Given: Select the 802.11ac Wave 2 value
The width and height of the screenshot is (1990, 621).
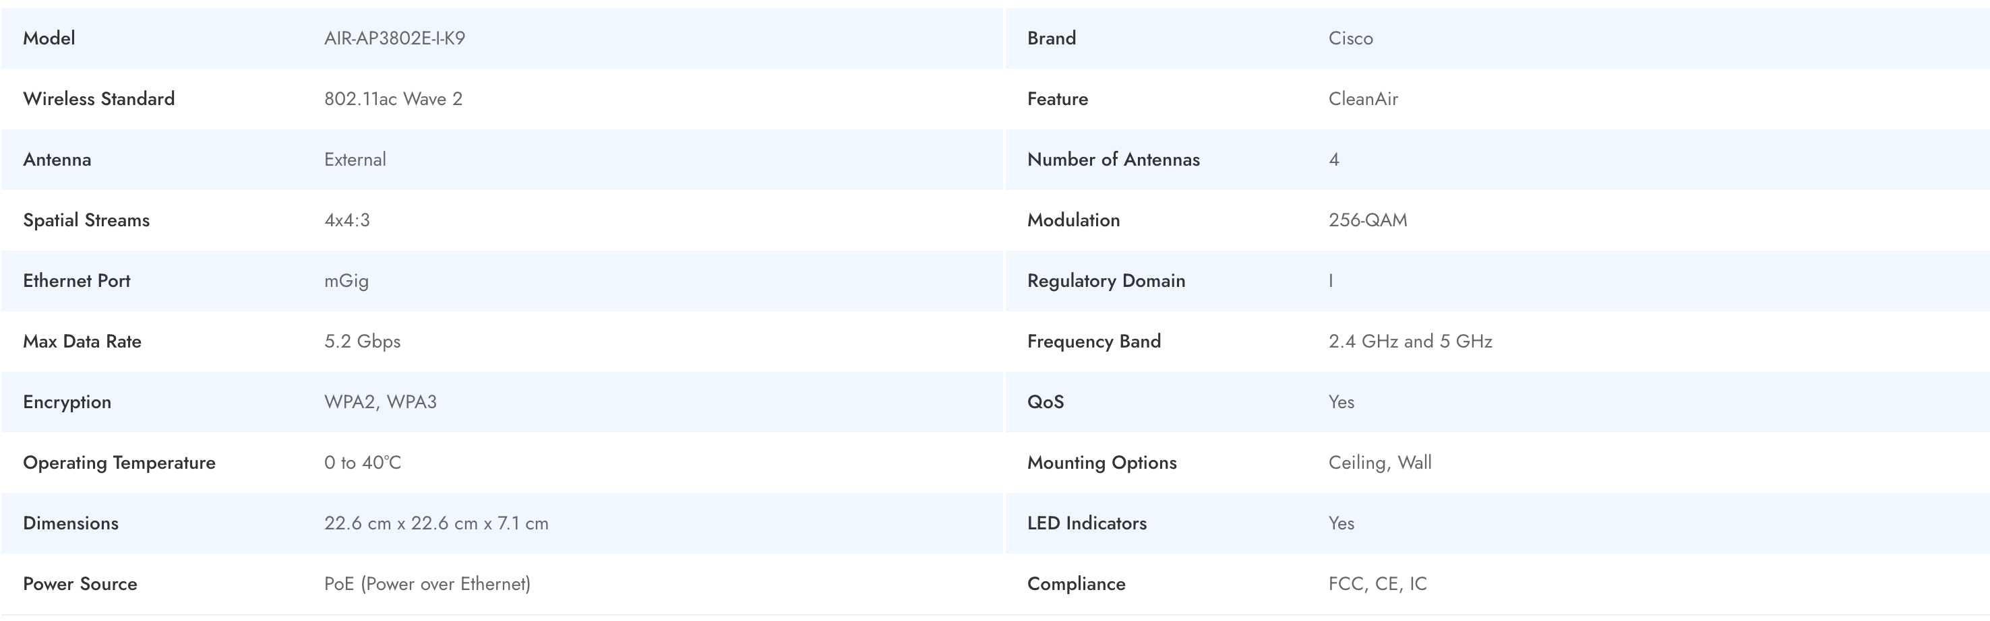Looking at the screenshot, I should point(393,99).
